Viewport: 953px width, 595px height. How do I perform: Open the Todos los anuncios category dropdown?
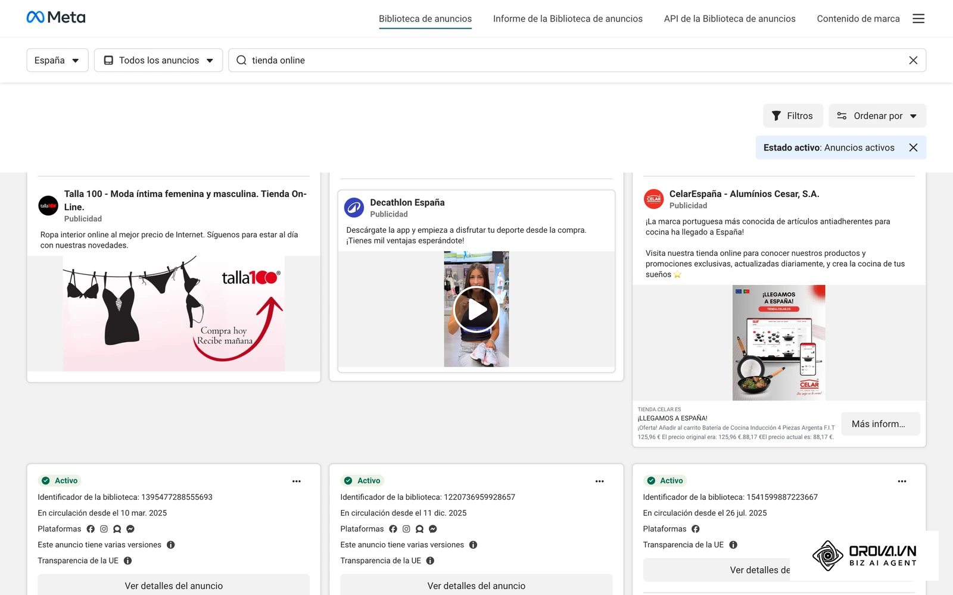click(x=158, y=60)
